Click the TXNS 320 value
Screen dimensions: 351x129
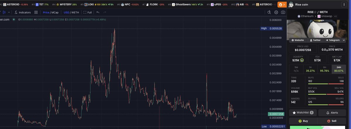[x=294, y=81]
